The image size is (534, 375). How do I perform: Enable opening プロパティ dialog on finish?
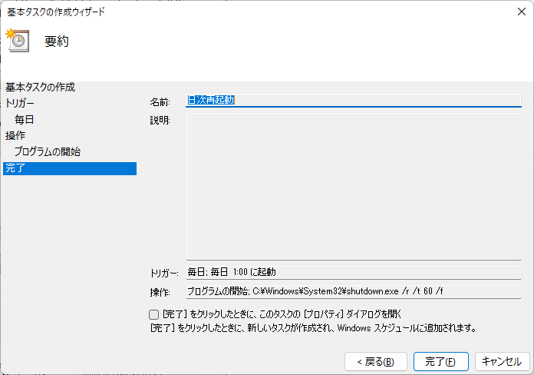(x=153, y=314)
